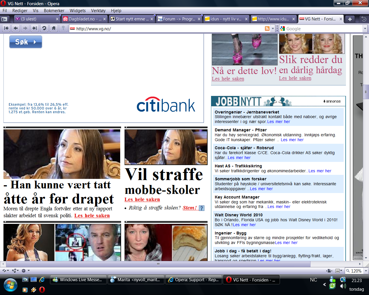Click the vertical page scrollbar thumb
This screenshot has width=369, height=295.
[366, 92]
